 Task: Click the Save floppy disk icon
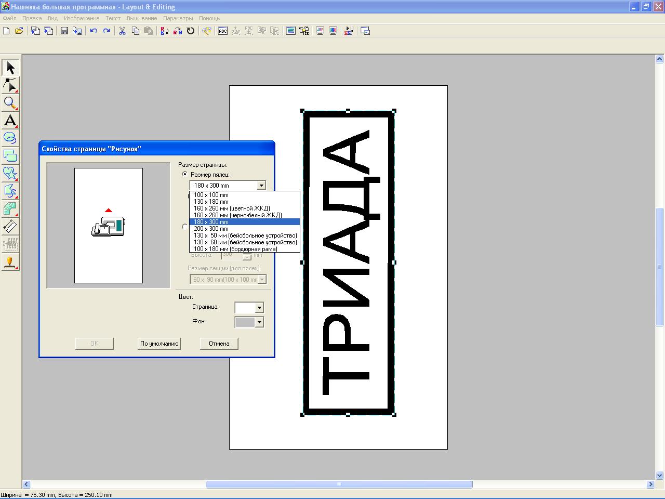[x=64, y=31]
